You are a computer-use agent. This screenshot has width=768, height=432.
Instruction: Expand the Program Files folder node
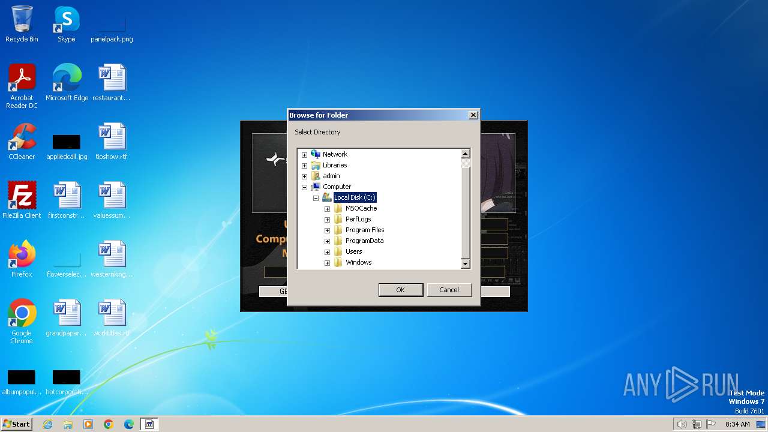[327, 230]
